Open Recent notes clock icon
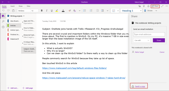 [3, 27]
